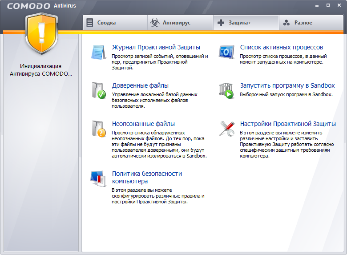Image resolution: width=347 pixels, height=255 pixels.
Task: Click the plus icon on Защита+ tab
Action: click(221, 23)
